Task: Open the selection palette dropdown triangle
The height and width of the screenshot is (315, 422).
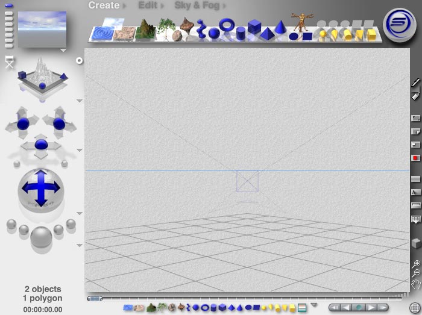Action: 313,305
